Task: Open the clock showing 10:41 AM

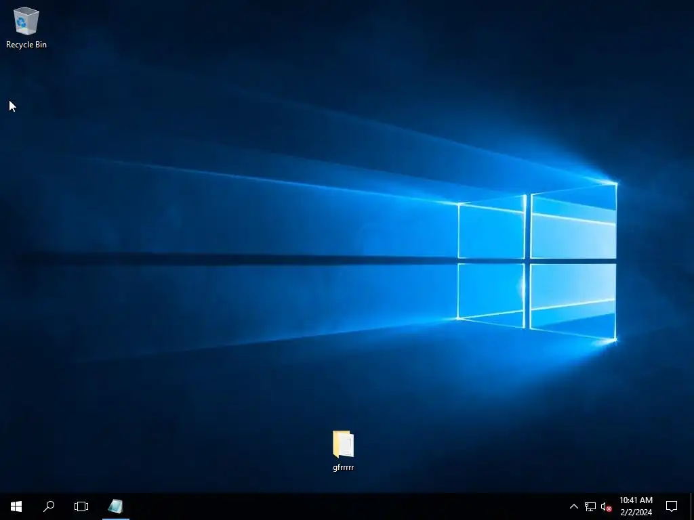Action: pyautogui.click(x=636, y=506)
